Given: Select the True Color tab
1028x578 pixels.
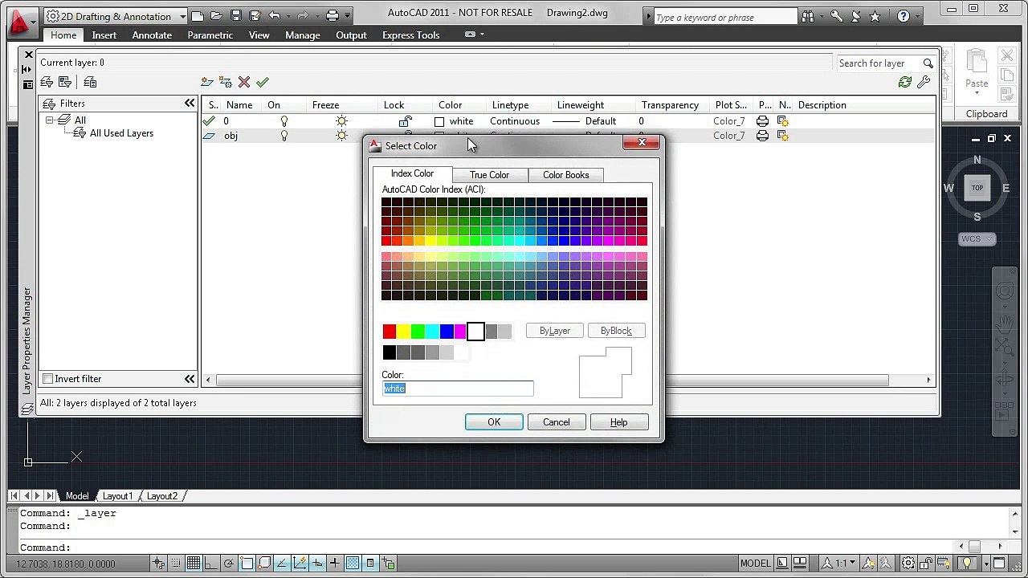Looking at the screenshot, I should [x=490, y=175].
